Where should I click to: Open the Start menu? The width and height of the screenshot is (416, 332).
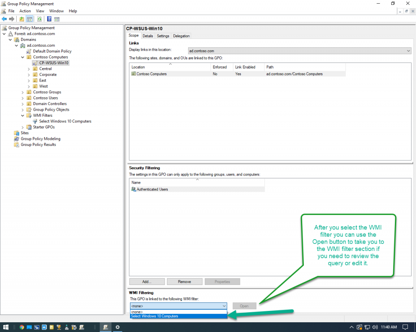5,327
